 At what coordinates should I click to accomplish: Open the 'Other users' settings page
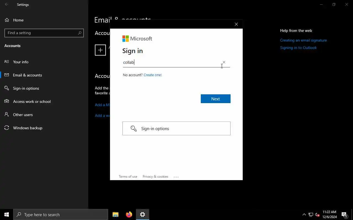44,115
